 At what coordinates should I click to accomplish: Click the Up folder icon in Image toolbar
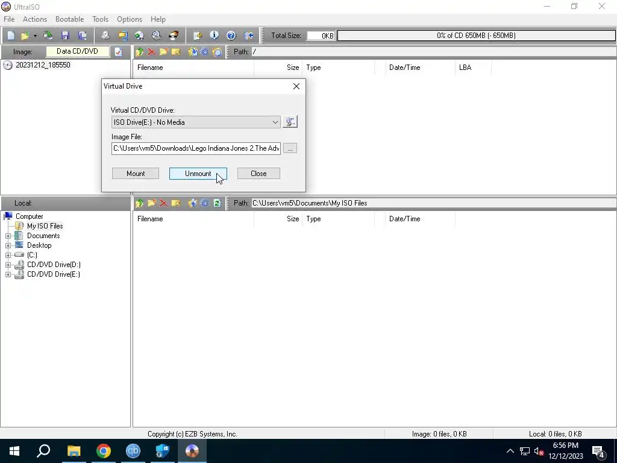point(139,52)
